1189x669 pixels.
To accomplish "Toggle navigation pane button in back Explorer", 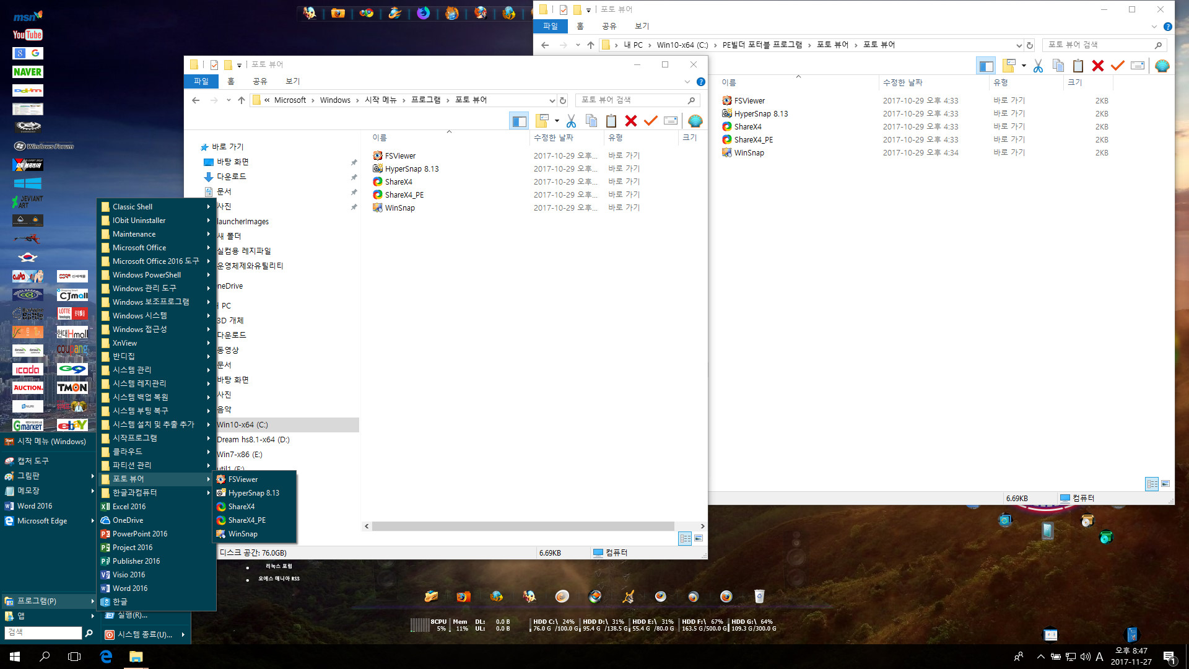I will [986, 66].
